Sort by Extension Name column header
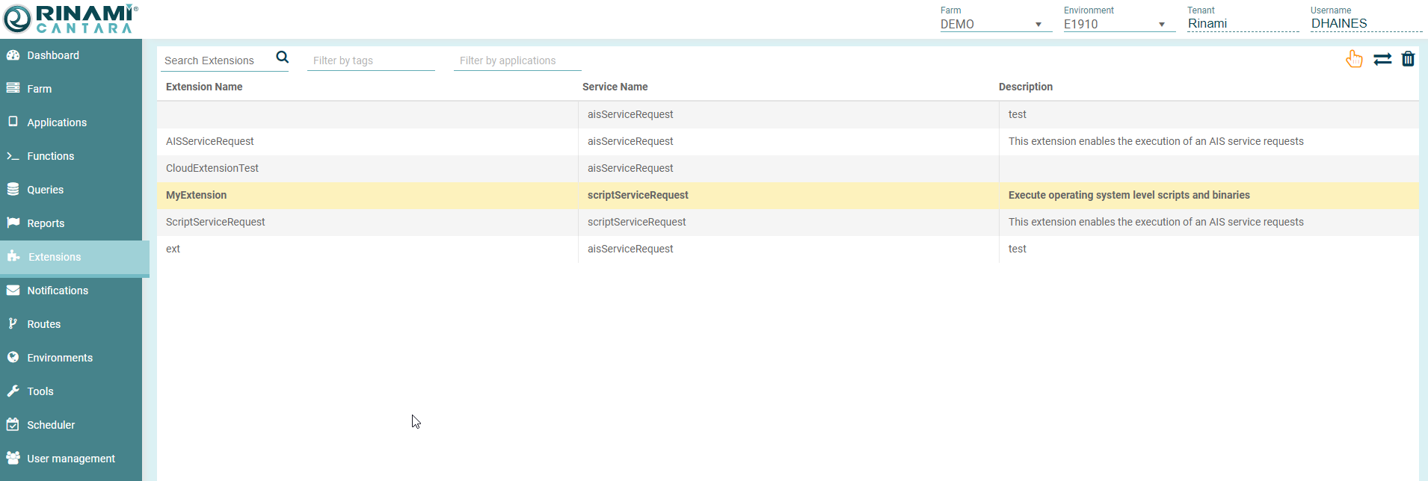Screen dimensions: 1428x481 pos(204,87)
